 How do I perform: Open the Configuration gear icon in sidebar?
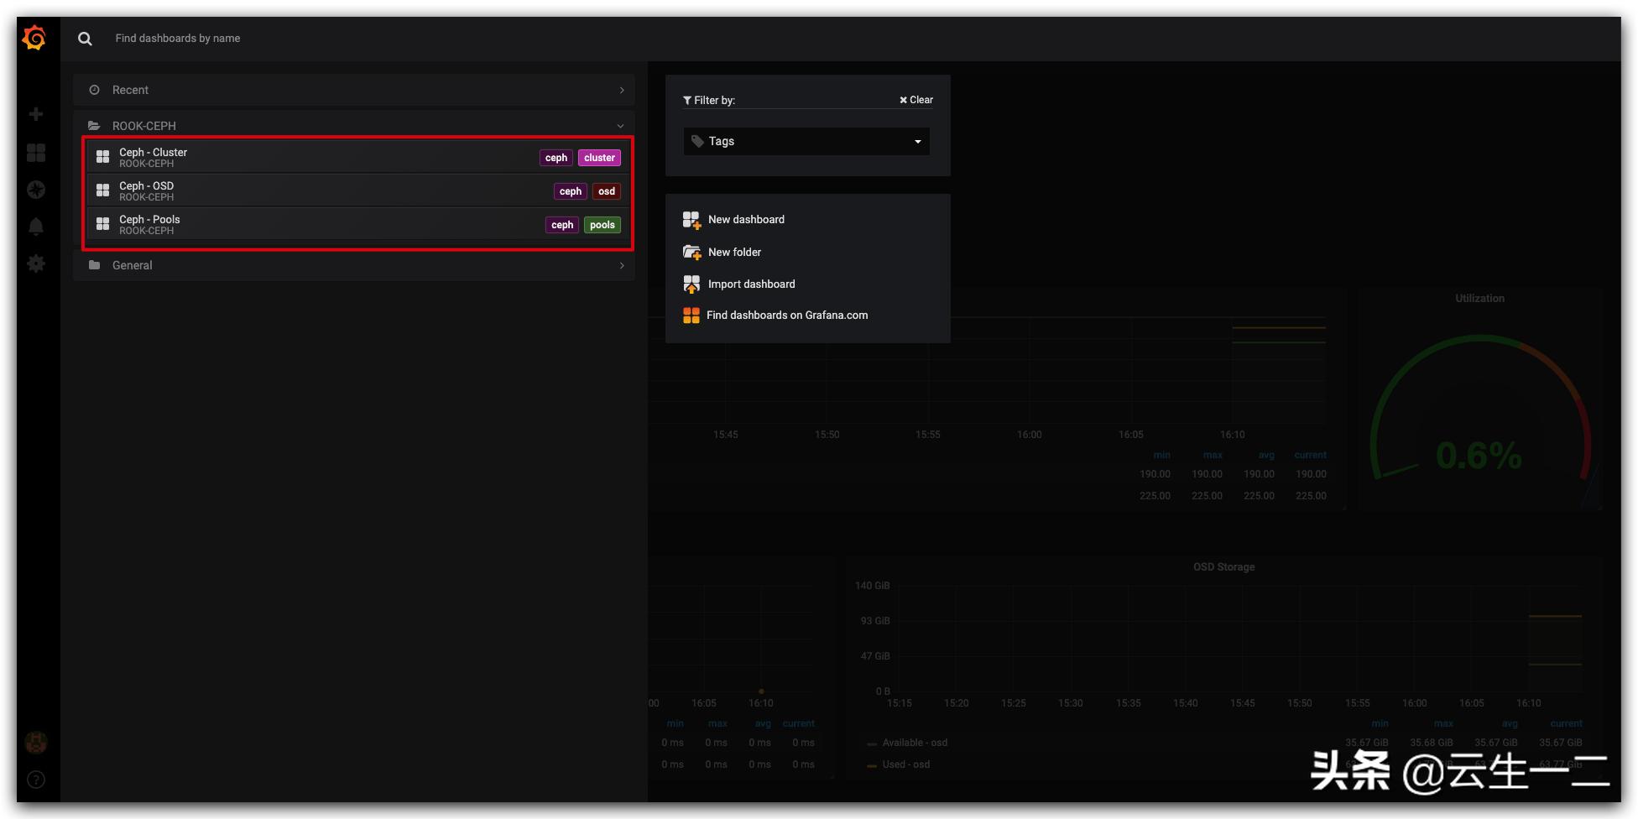(x=36, y=263)
